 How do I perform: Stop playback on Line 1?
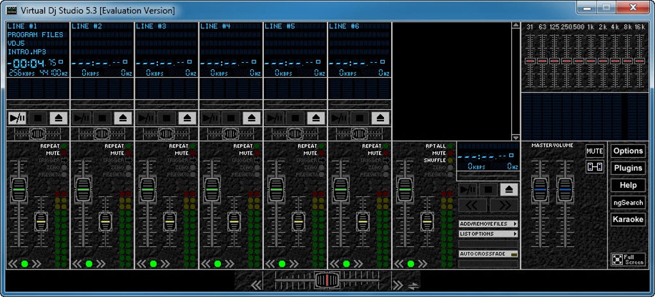point(38,118)
